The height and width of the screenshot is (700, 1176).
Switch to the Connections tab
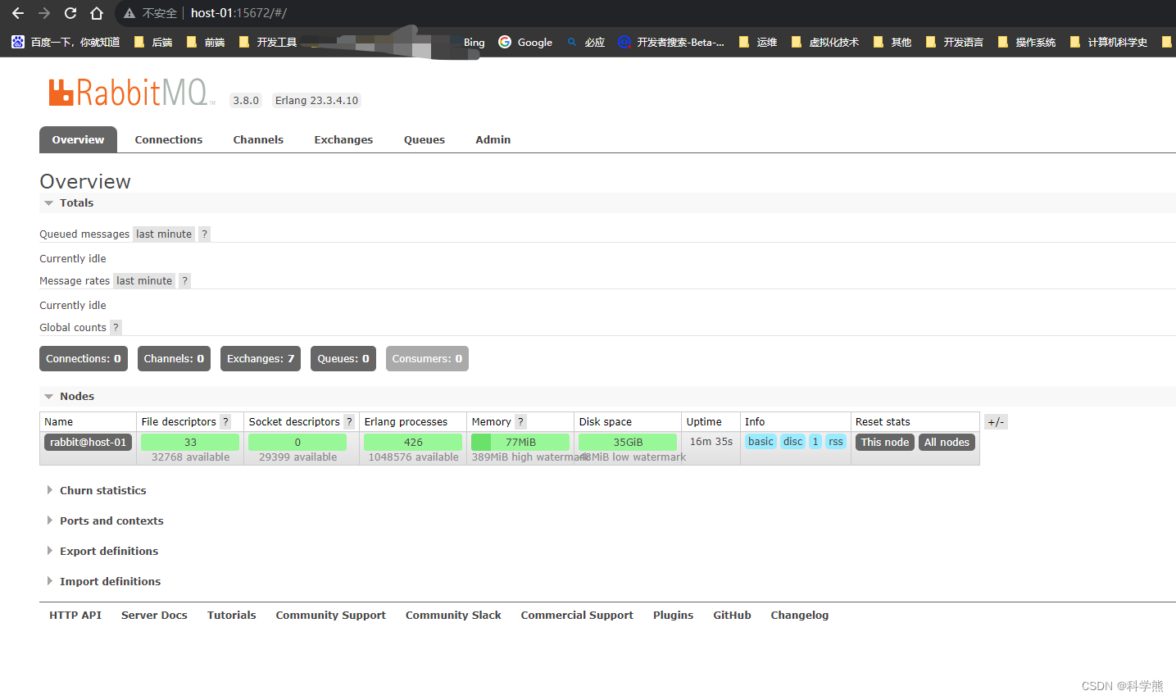point(169,140)
